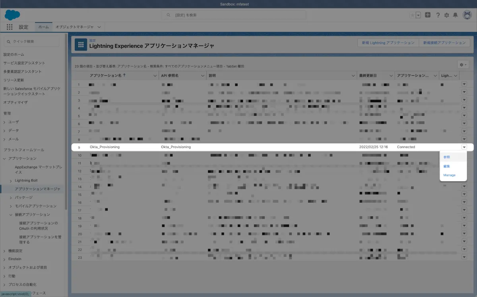Open AppExchange マーケットプレイス in sidebar

coord(38,170)
